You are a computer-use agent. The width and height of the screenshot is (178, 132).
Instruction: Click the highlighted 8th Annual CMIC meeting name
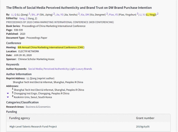51,47
